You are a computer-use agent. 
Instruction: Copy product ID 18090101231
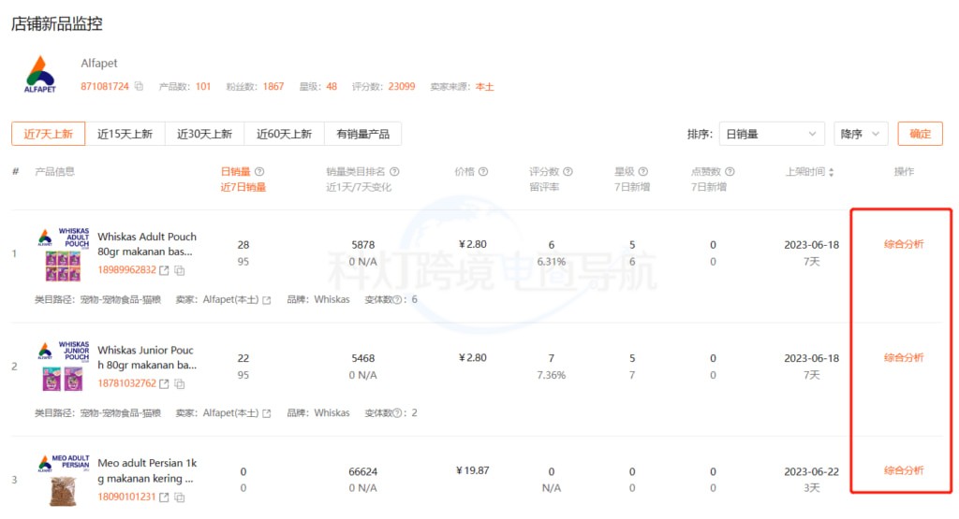[179, 497]
